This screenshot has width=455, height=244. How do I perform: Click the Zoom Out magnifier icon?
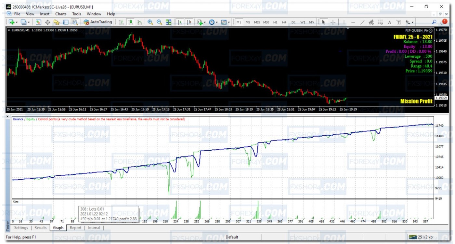pyautogui.click(x=159, y=22)
